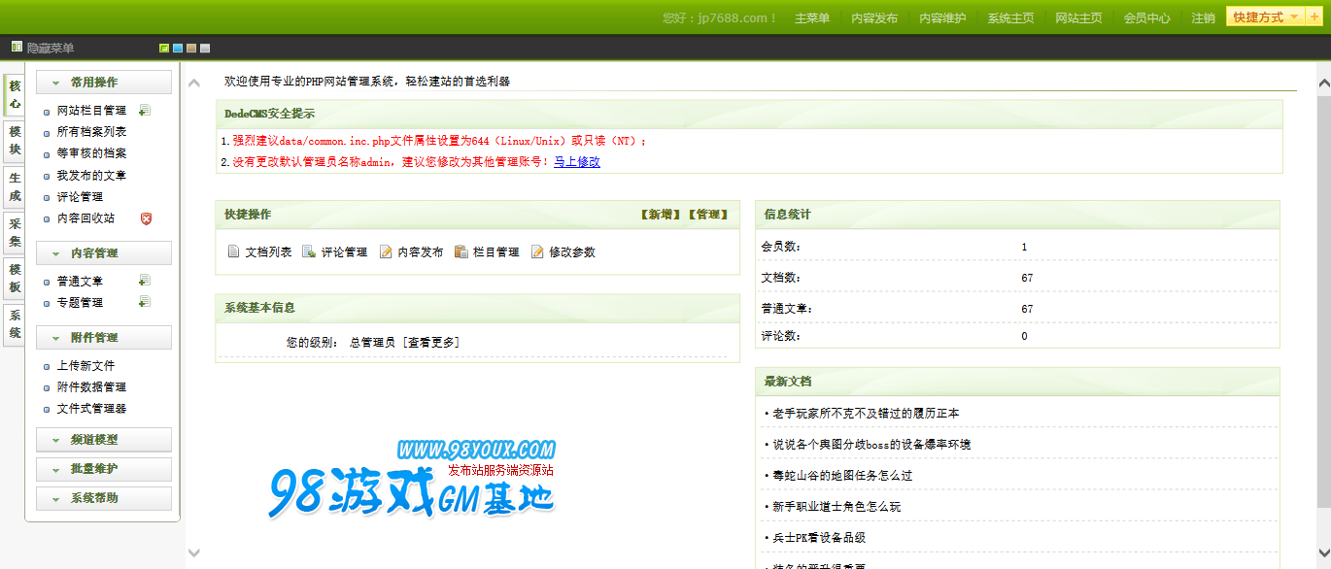The width and height of the screenshot is (1331, 569).
Task: Open the 快捷方式 dropdown
Action: [x=1266, y=17]
